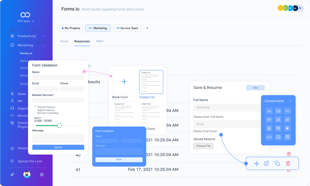Click the Desktop monitor icon in sidebar

(12, 148)
